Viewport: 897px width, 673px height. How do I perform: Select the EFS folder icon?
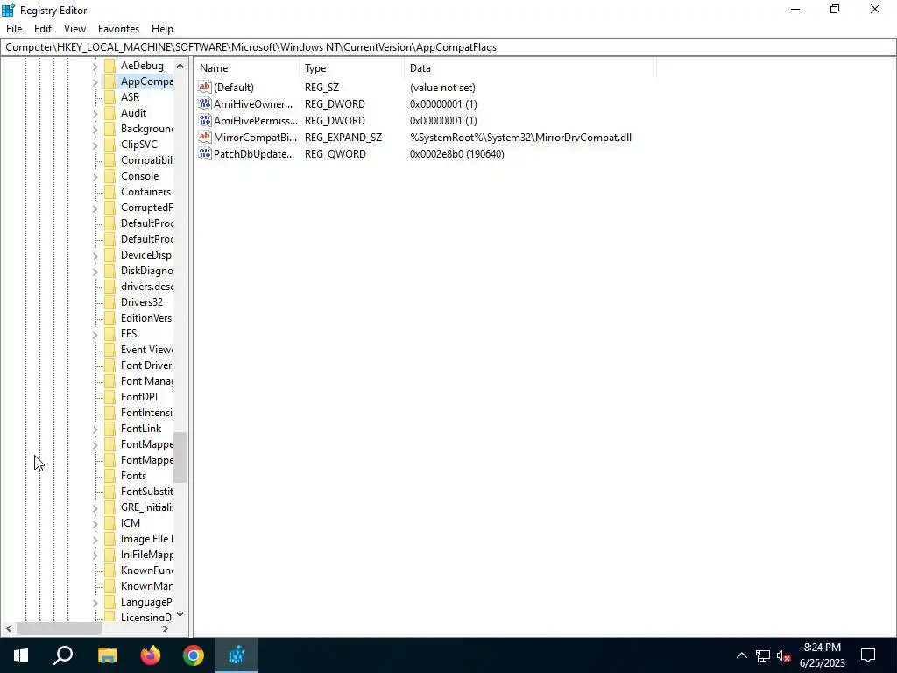pos(109,334)
